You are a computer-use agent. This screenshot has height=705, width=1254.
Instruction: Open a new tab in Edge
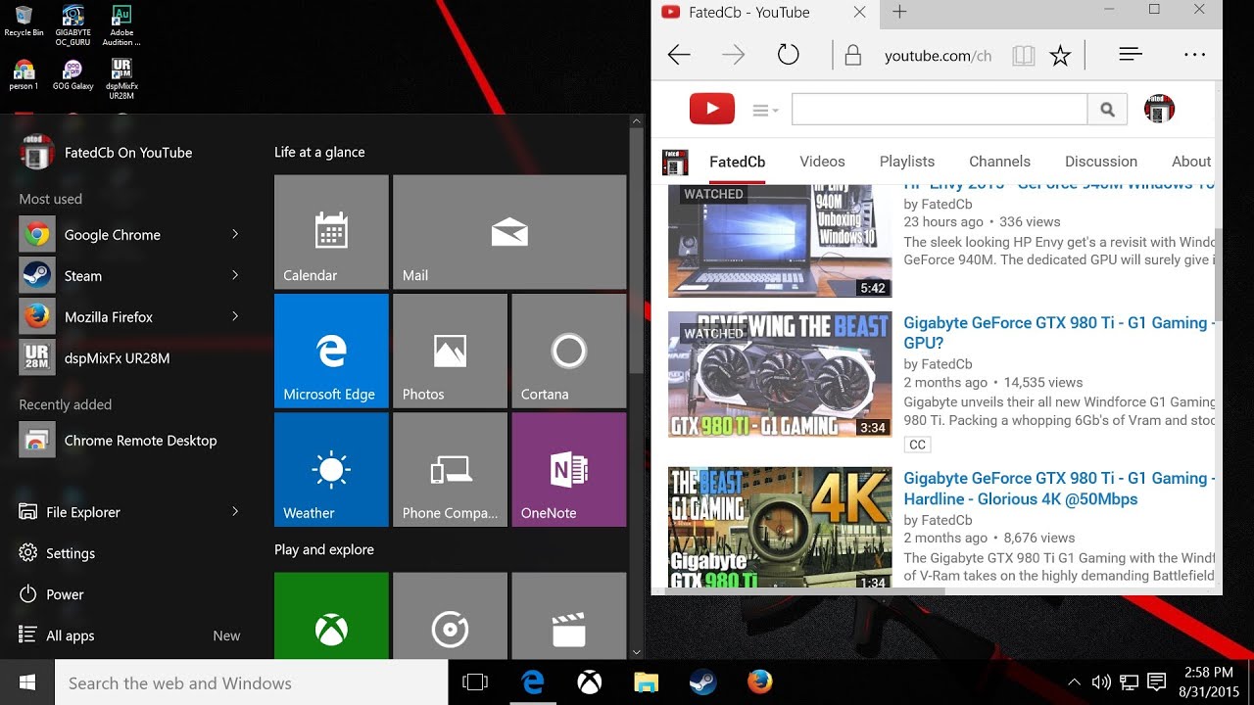coord(899,12)
